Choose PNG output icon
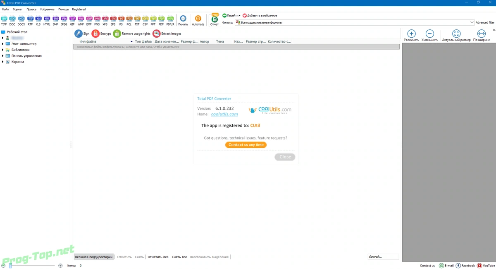Viewport: 496px width, 269px height. [x=97, y=21]
